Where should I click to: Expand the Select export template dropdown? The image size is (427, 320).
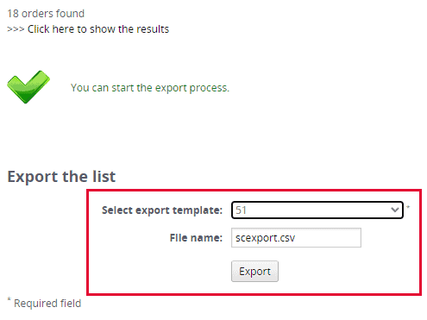317,210
